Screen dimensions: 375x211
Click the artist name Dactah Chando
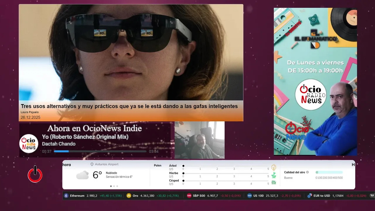coord(59,144)
